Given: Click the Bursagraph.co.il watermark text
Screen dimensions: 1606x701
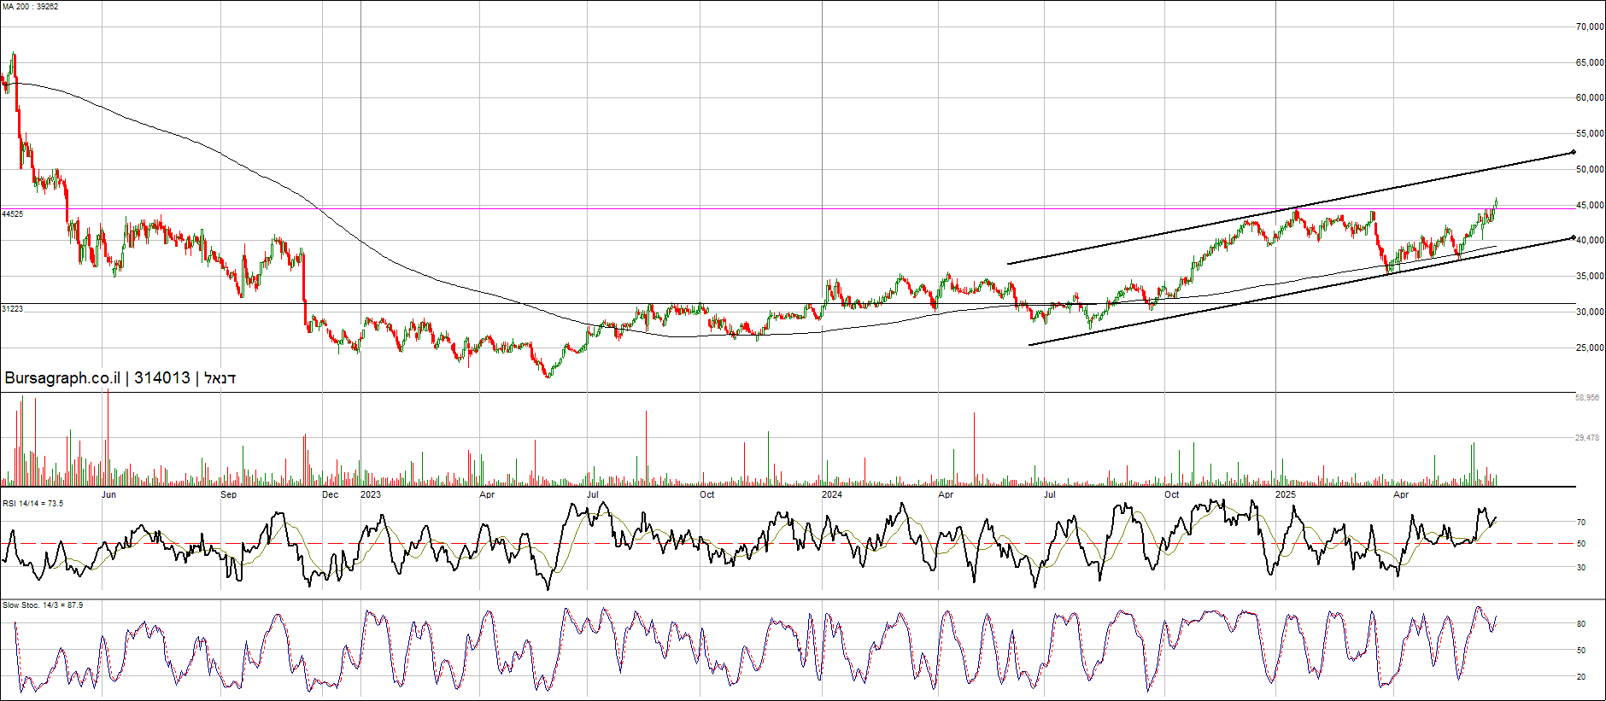Looking at the screenshot, I should tap(120, 378).
